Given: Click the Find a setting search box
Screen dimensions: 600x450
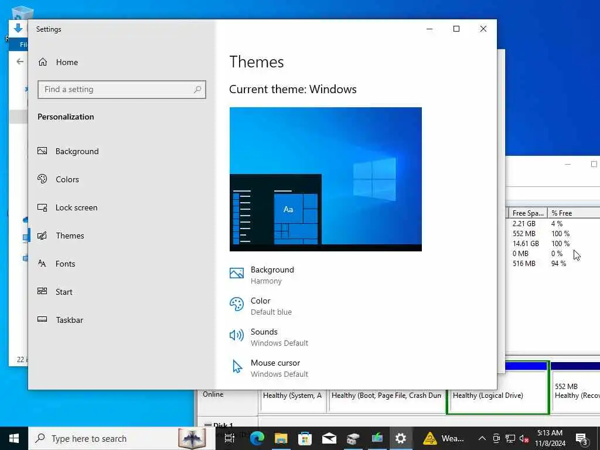Looking at the screenshot, I should pyautogui.click(x=122, y=90).
